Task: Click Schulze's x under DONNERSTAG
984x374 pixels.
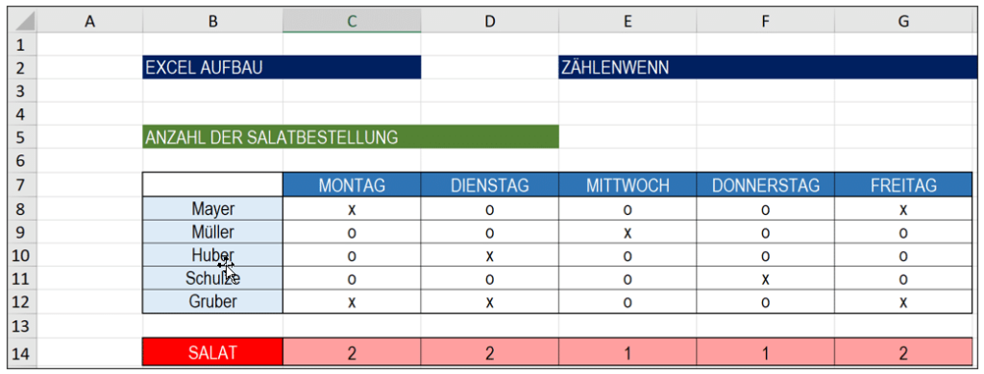Action: (766, 279)
